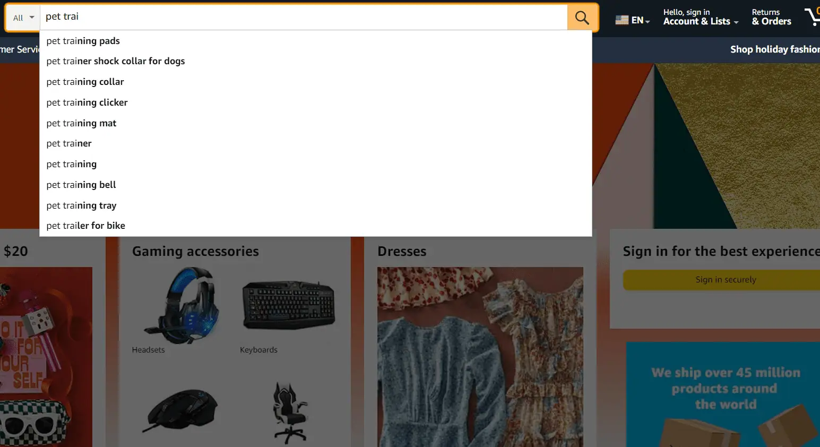This screenshot has height=447, width=820.
Task: Open the shopping cart icon
Action: coord(812,17)
